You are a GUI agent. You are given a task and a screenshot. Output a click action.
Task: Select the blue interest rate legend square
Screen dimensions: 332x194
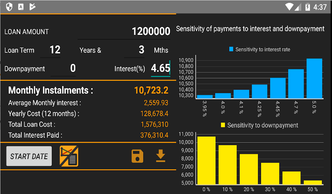(231, 49)
